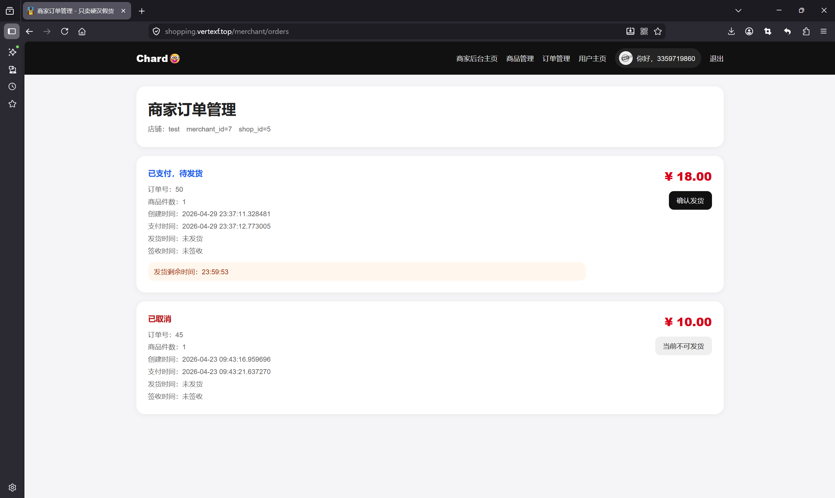Click the screenshot crop tool icon

767,31
